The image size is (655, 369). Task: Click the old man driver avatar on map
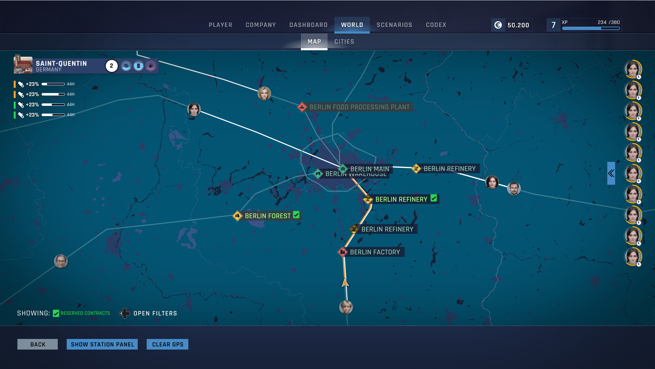pyautogui.click(x=61, y=261)
